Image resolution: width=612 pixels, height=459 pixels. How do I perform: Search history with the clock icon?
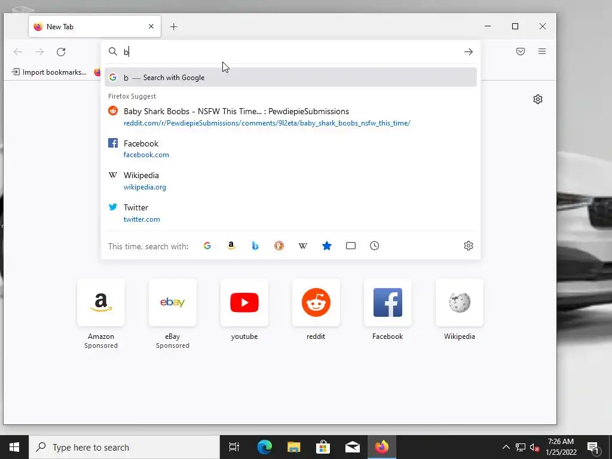pos(374,246)
